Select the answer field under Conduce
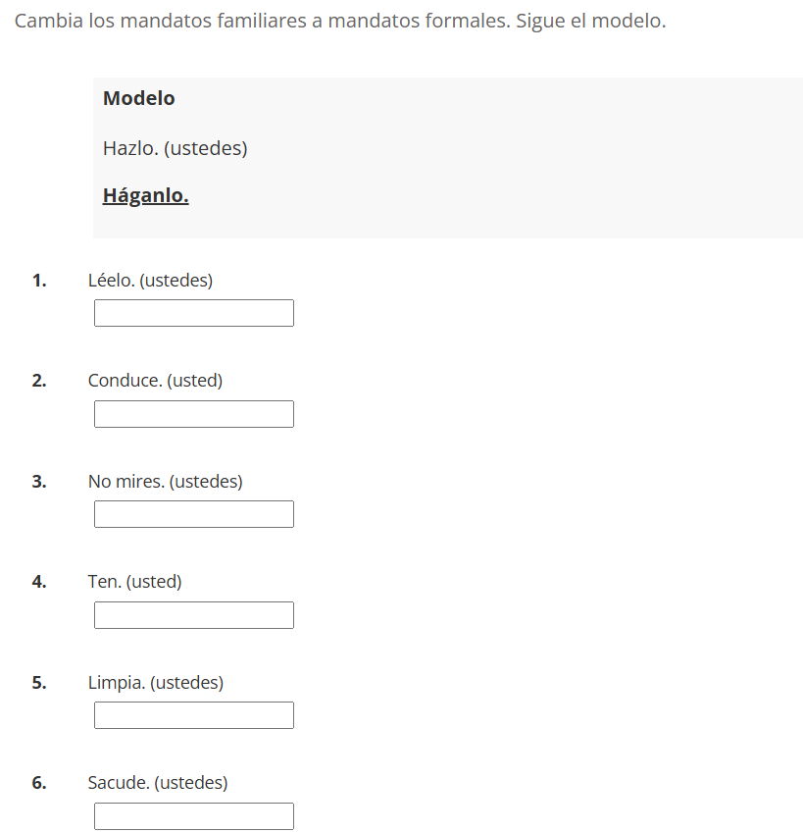 (x=194, y=414)
